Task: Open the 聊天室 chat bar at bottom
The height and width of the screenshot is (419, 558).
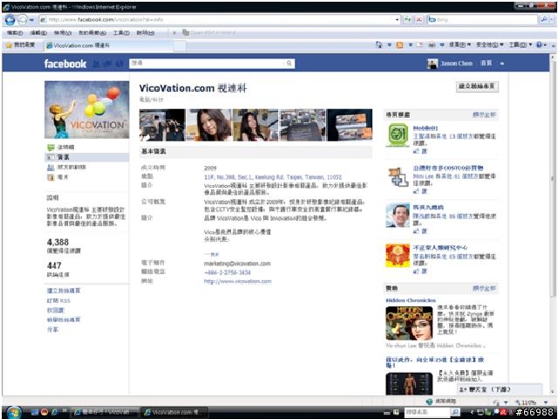Action: pyautogui.click(x=500, y=389)
